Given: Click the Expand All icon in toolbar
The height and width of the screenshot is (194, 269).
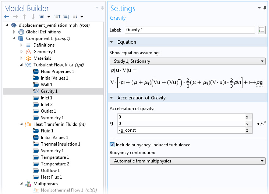Looking at the screenshot, I should [66, 17].
